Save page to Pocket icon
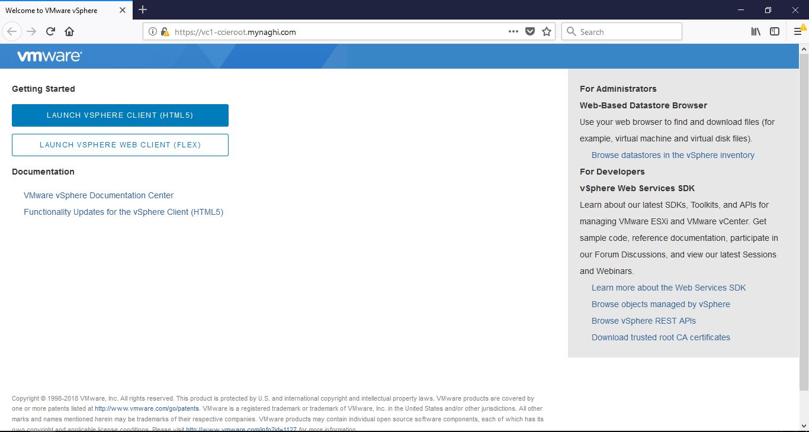The image size is (809, 432). (530, 32)
